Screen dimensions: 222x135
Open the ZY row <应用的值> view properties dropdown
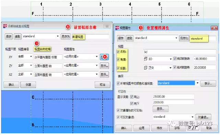(x=81, y=65)
